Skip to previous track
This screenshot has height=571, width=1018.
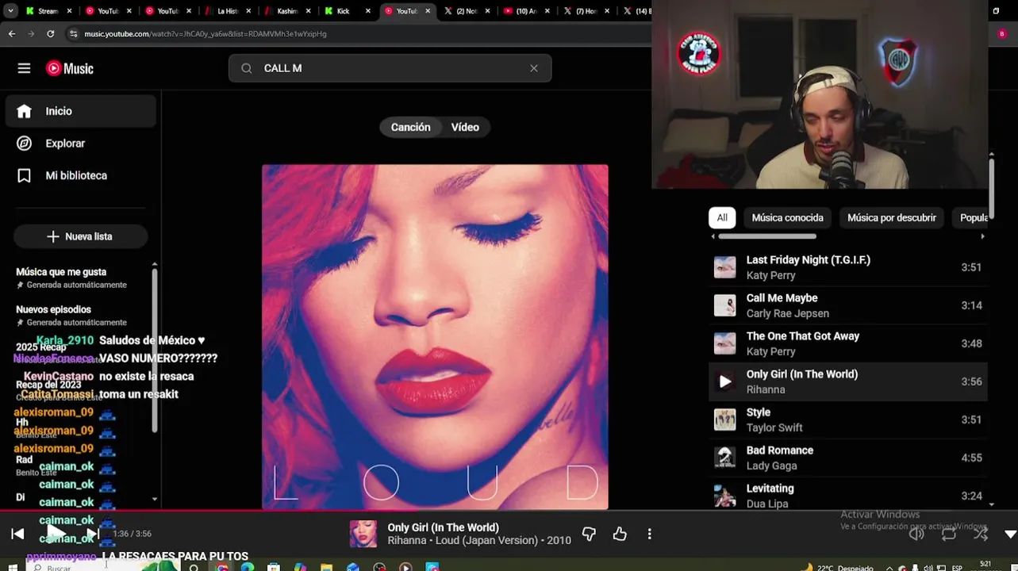pyautogui.click(x=17, y=534)
